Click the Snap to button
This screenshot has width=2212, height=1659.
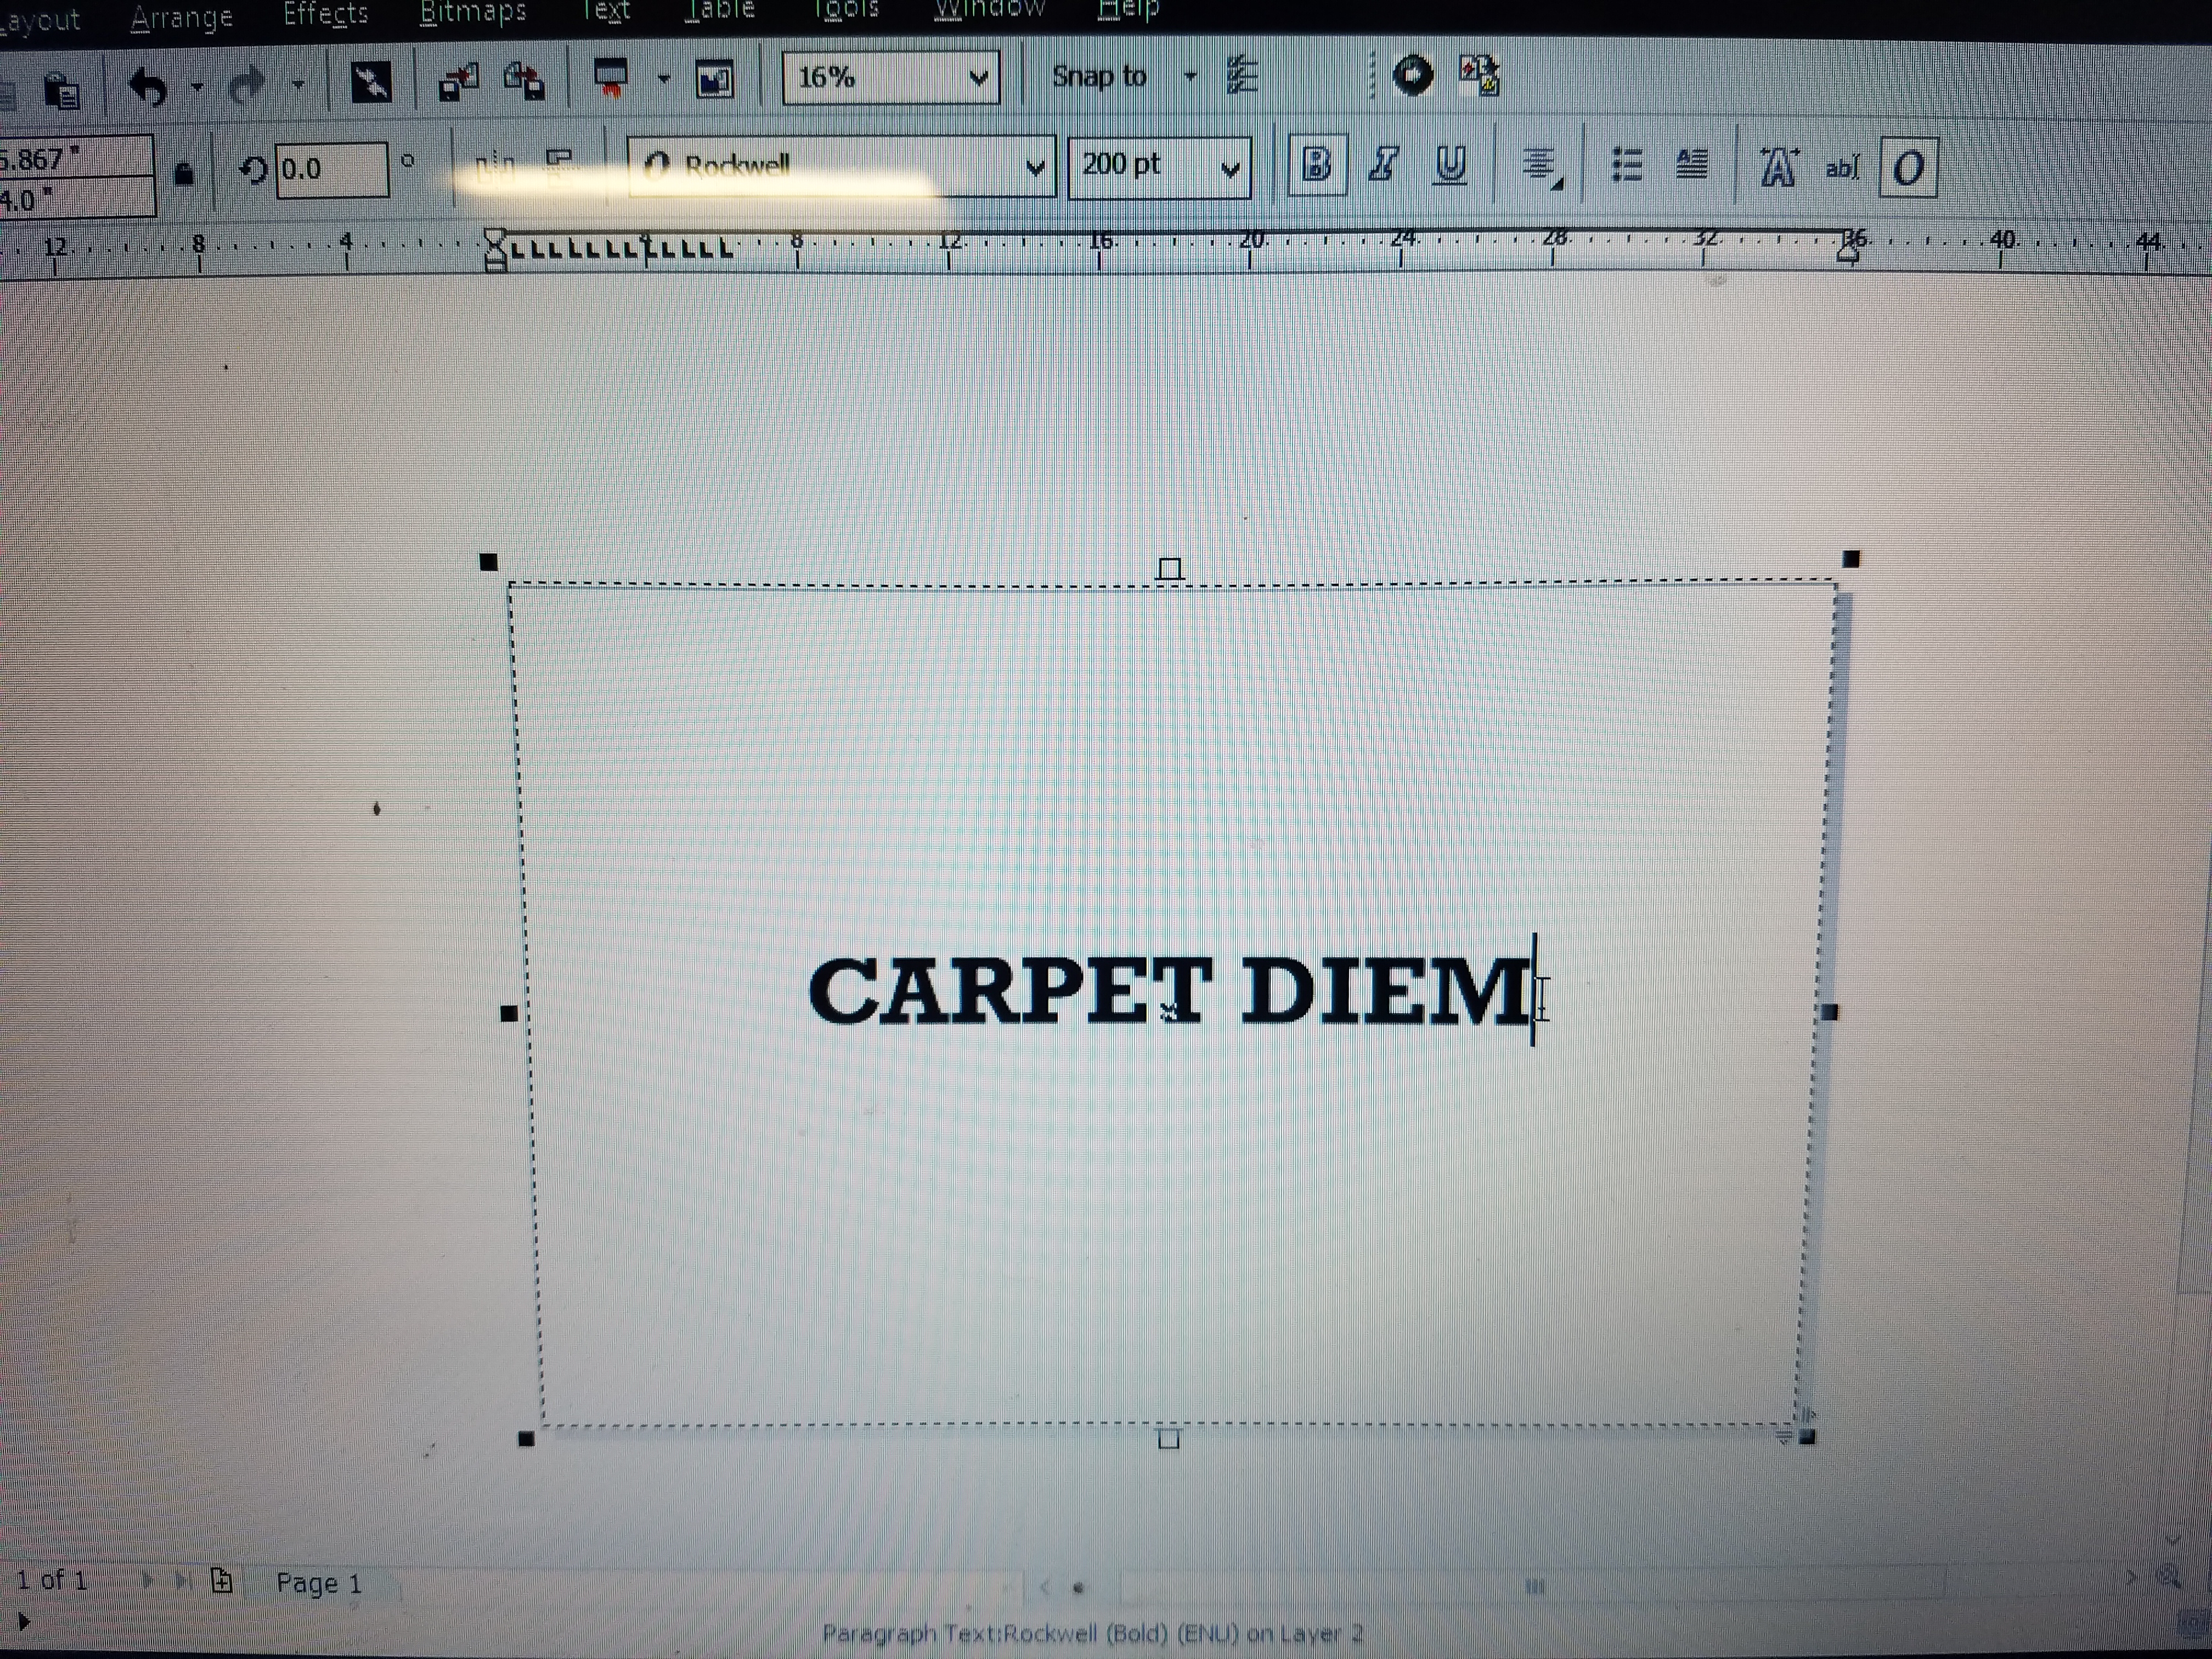1098,76
